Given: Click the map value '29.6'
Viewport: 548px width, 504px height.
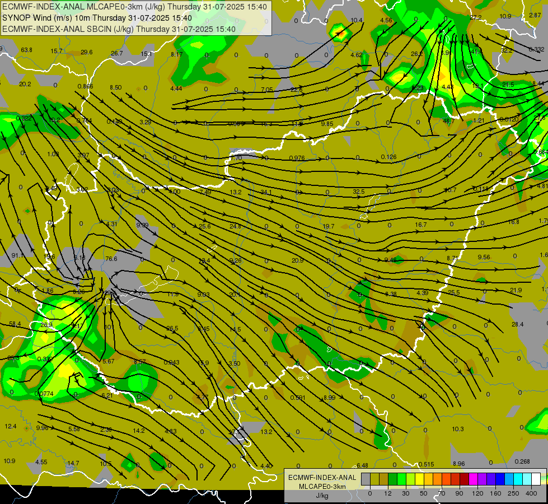Looking at the screenshot, I should tap(87, 53).
